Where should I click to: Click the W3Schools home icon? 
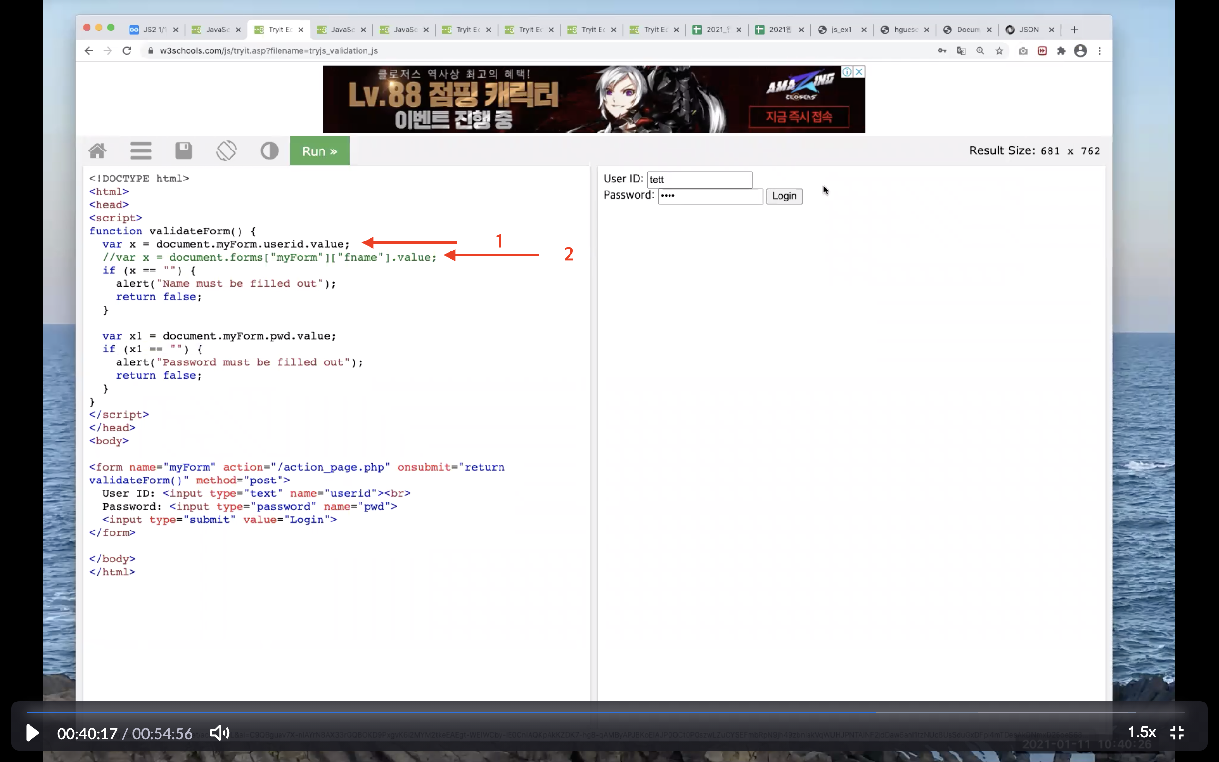[x=97, y=150]
